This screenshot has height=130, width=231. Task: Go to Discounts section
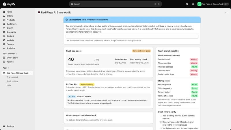11,32
